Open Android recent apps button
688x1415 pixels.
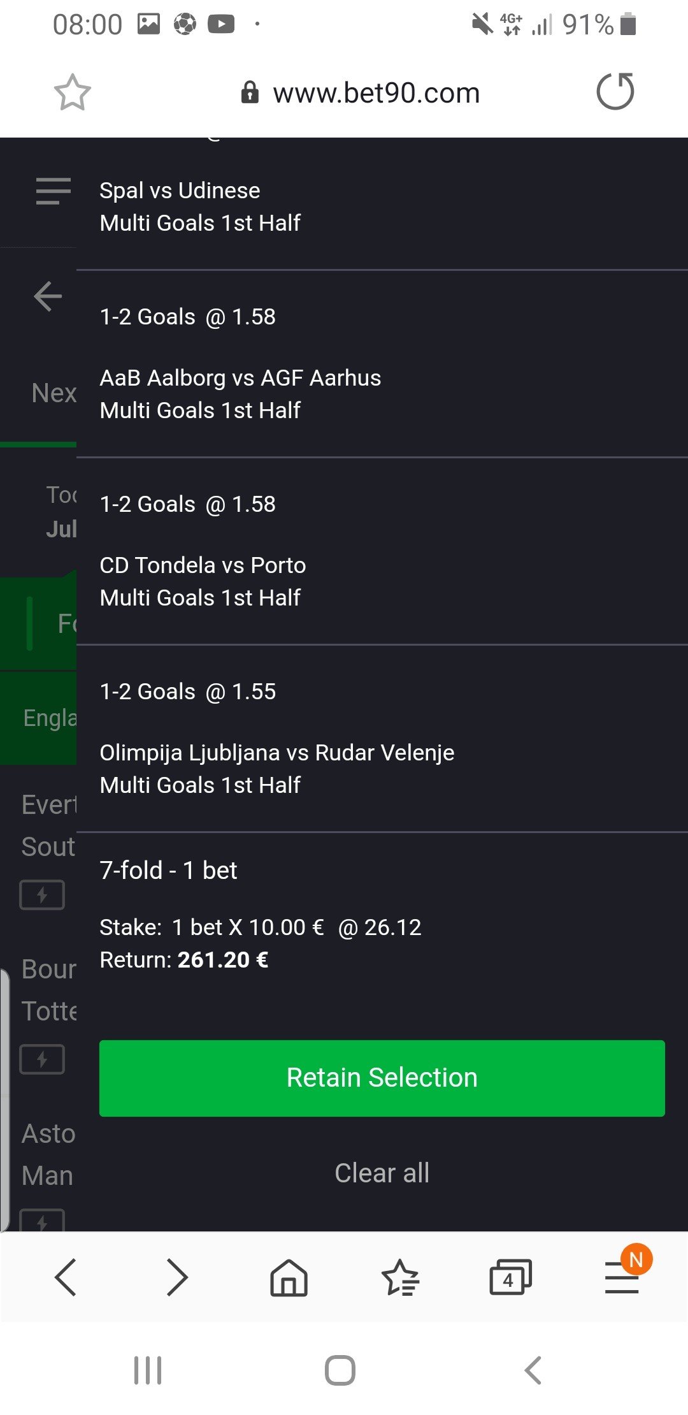[x=148, y=1370]
